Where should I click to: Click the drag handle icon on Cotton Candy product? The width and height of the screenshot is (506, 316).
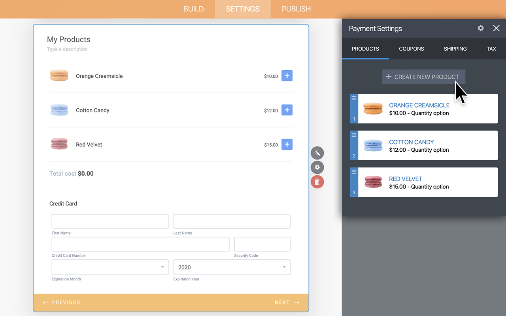[x=353, y=134]
